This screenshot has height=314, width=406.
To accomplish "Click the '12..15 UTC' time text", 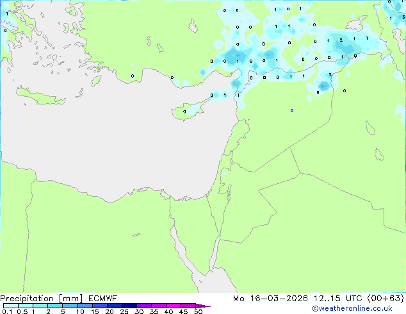I will [337, 299].
